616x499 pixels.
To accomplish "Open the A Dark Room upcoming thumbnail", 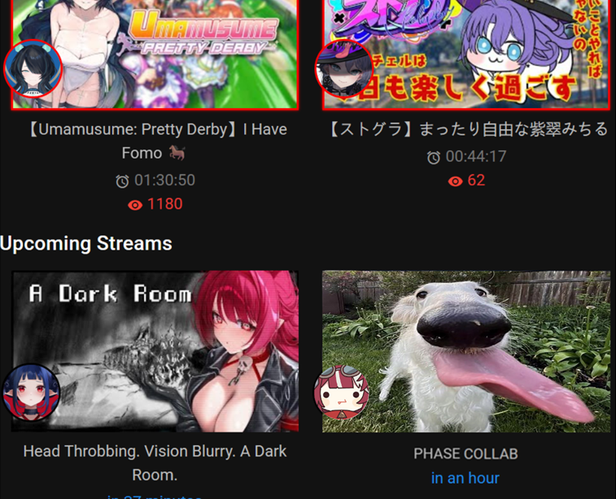I will (155, 351).
